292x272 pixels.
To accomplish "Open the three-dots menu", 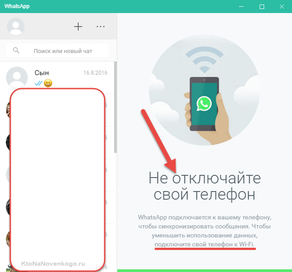I will [x=101, y=27].
